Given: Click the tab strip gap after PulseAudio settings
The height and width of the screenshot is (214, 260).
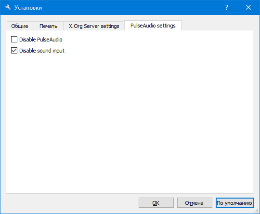Looking at the screenshot, I should point(217,25).
